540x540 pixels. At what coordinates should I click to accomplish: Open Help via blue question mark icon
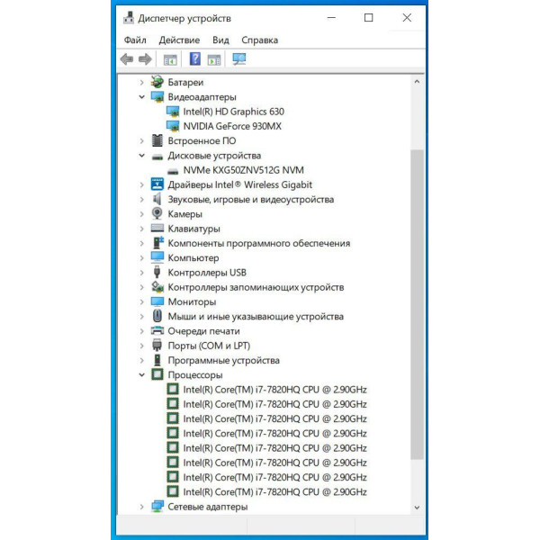click(x=195, y=58)
